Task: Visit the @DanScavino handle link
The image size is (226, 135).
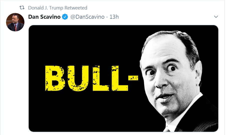Action: [x=87, y=17]
